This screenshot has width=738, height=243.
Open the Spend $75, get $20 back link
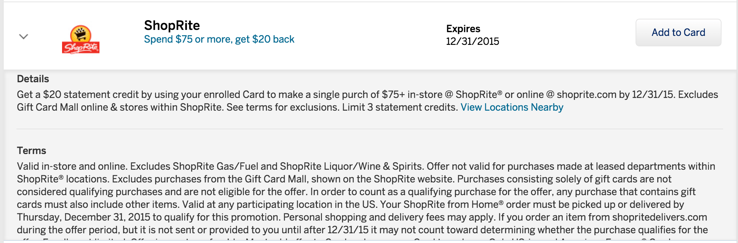(x=219, y=39)
